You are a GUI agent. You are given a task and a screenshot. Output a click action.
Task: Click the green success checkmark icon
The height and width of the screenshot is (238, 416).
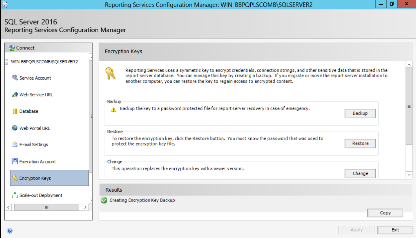click(104, 200)
